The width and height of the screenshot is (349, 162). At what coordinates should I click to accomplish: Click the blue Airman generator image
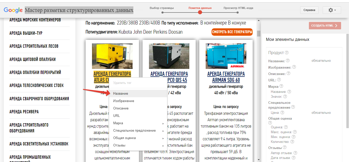point(226,56)
